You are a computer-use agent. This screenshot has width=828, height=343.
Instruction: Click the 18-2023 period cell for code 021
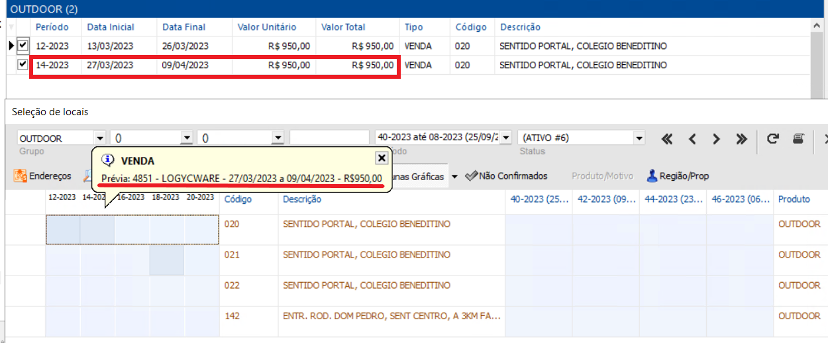[x=166, y=260]
